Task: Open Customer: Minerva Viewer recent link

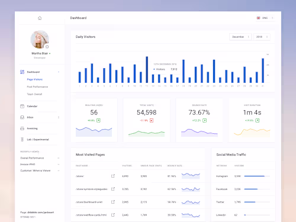Action: point(36,170)
